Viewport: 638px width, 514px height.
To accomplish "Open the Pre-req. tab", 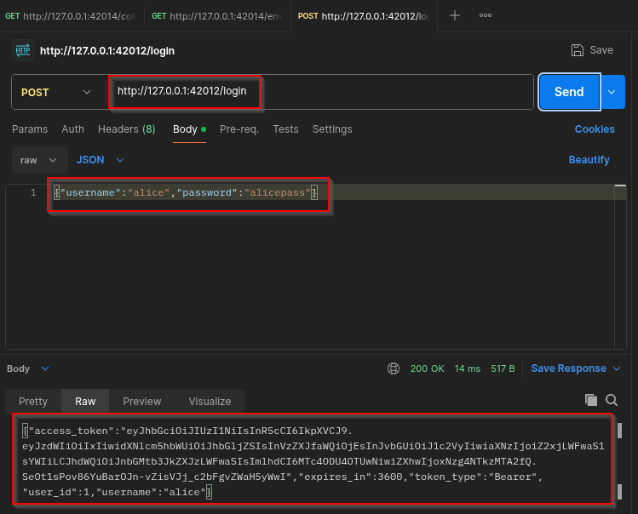I will pos(239,129).
